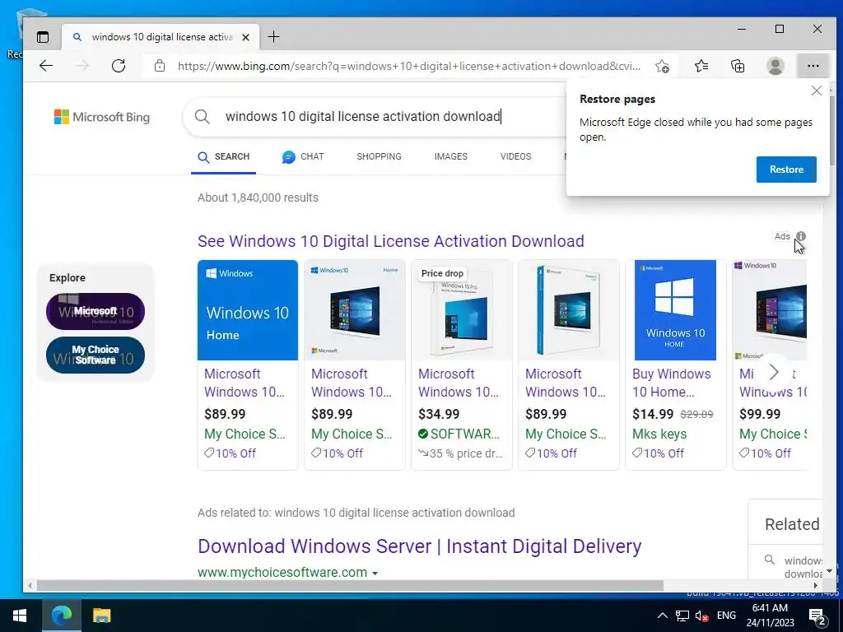Switch to the VIDEOS tab
The width and height of the screenshot is (843, 632).
[515, 156]
